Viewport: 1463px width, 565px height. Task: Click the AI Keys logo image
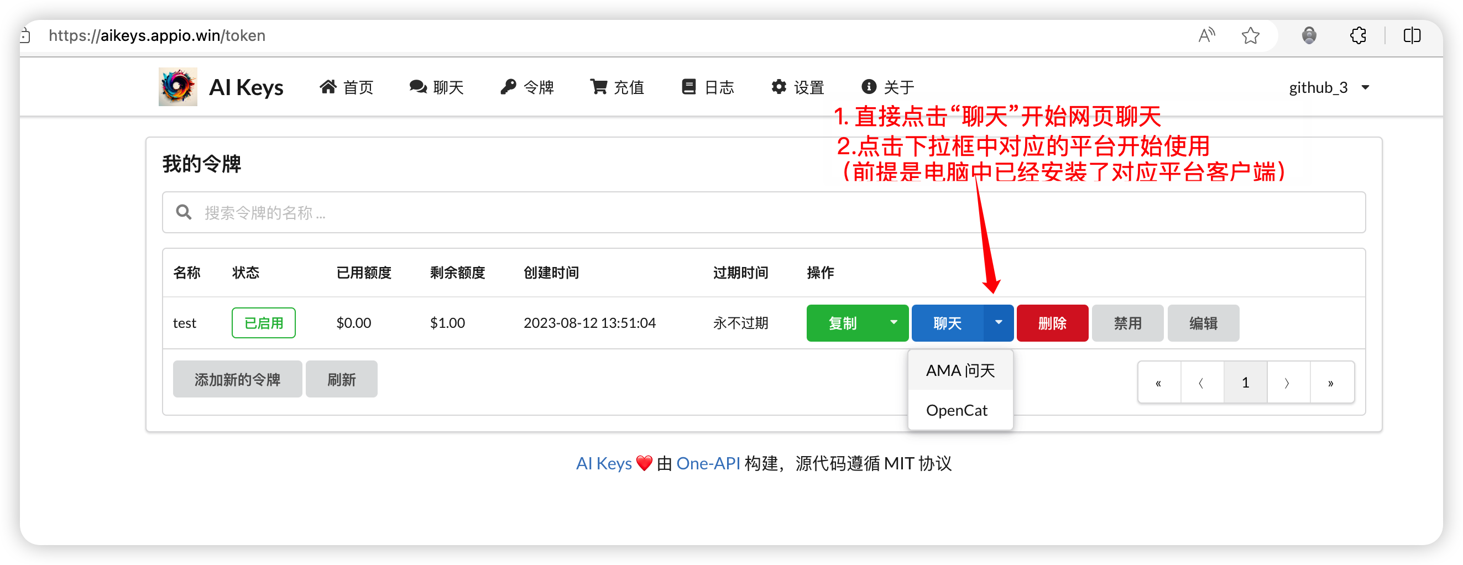coord(178,87)
